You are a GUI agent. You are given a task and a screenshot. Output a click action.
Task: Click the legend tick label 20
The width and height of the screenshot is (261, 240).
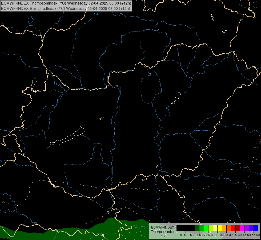point(195,235)
